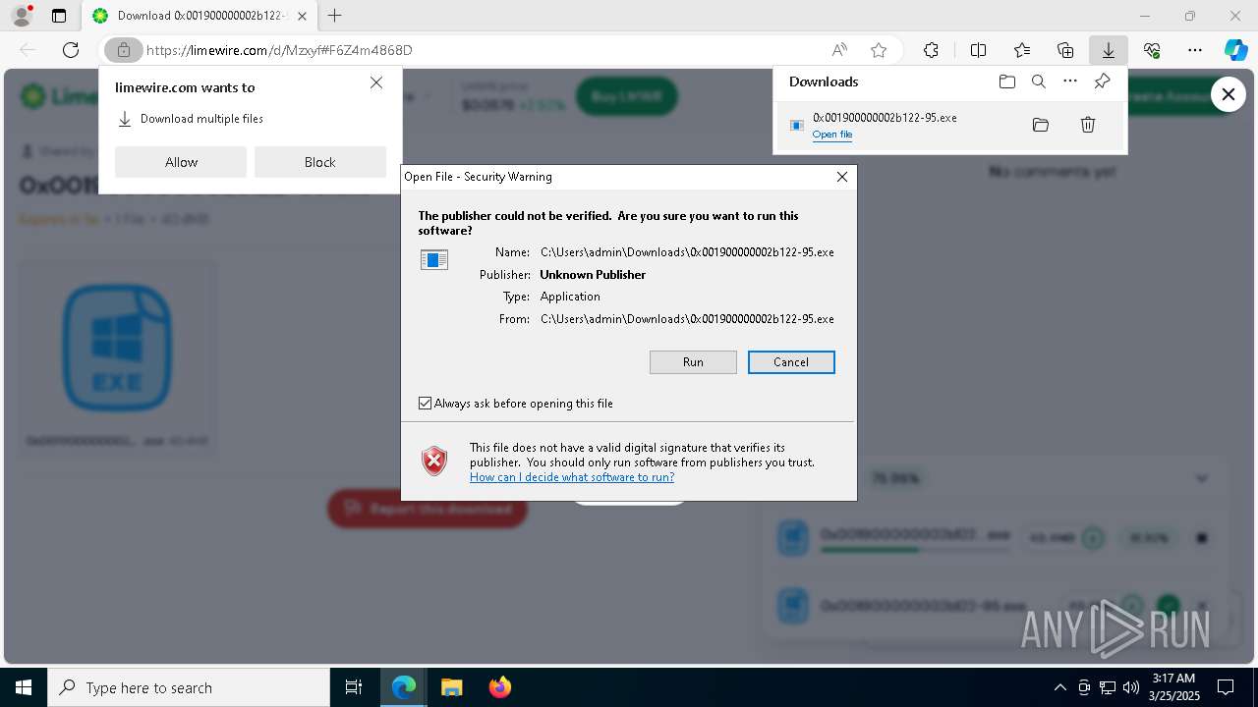Show downloaded exe in folder

tap(1041, 125)
